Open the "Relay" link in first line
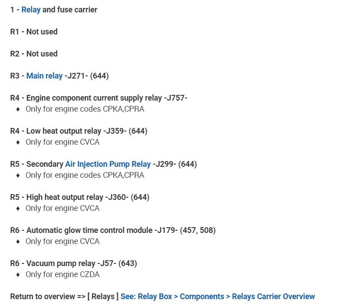Image resolution: width=342 pixels, height=304 pixels. (31, 10)
